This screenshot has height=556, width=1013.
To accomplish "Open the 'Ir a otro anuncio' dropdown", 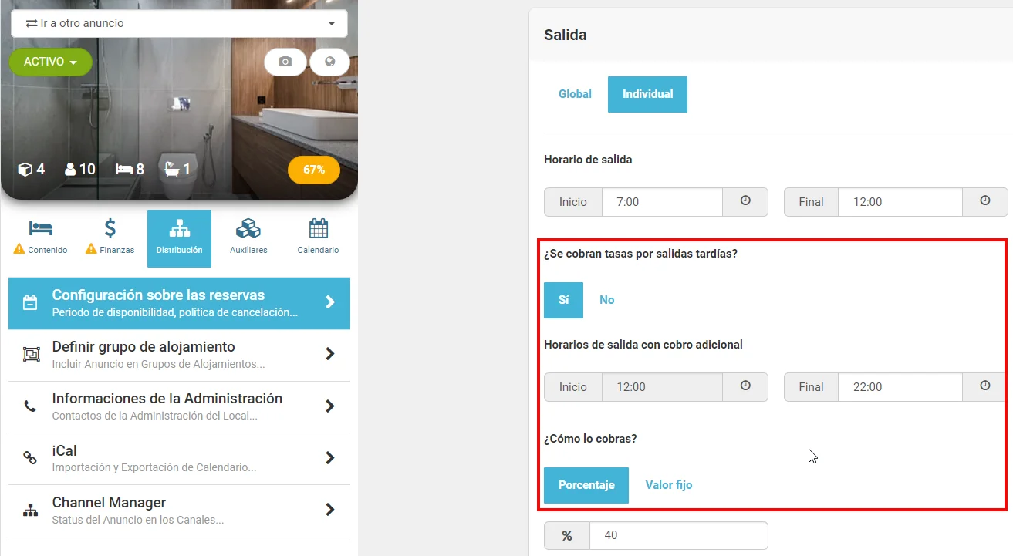I will (x=180, y=23).
